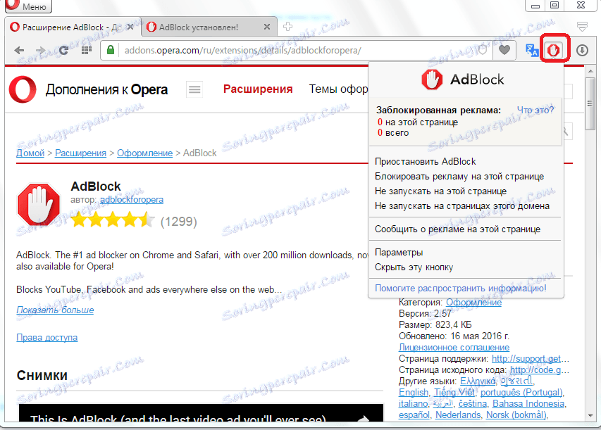Open the translate icon in the address bar

click(x=531, y=50)
